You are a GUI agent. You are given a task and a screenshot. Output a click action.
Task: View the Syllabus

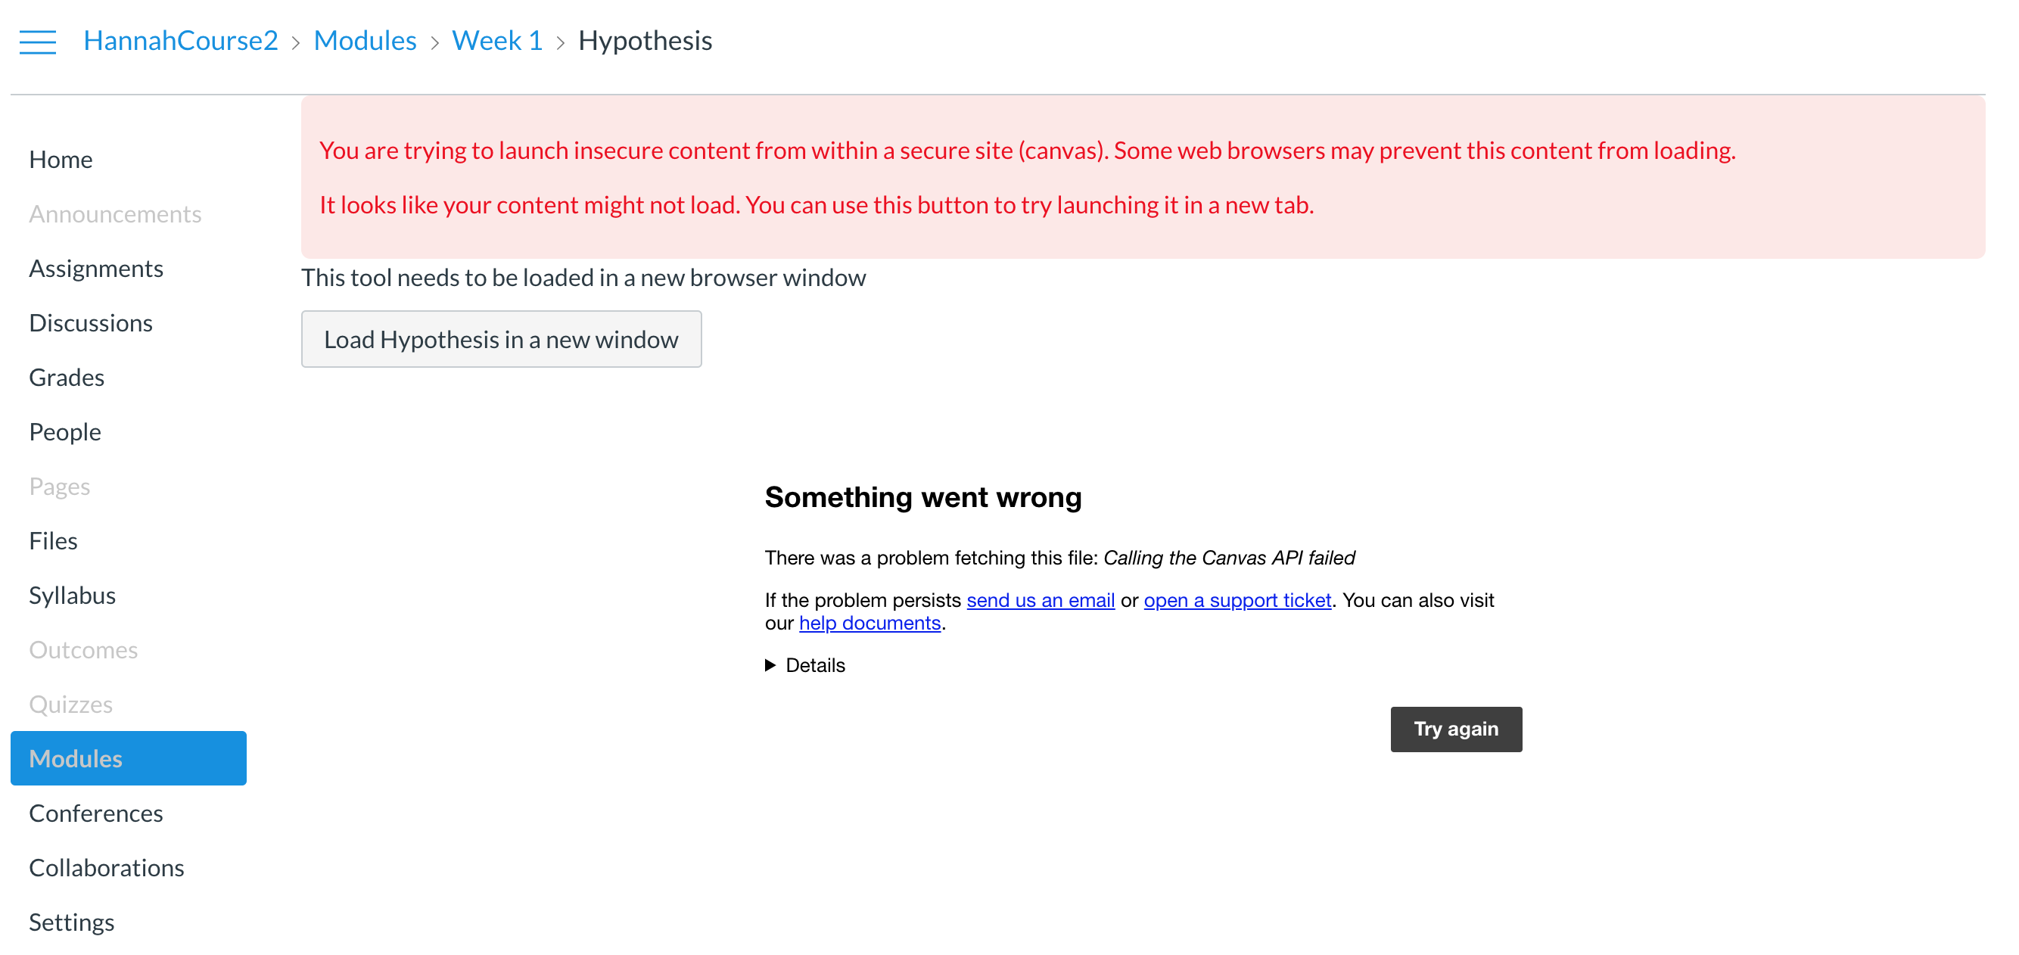coord(71,594)
